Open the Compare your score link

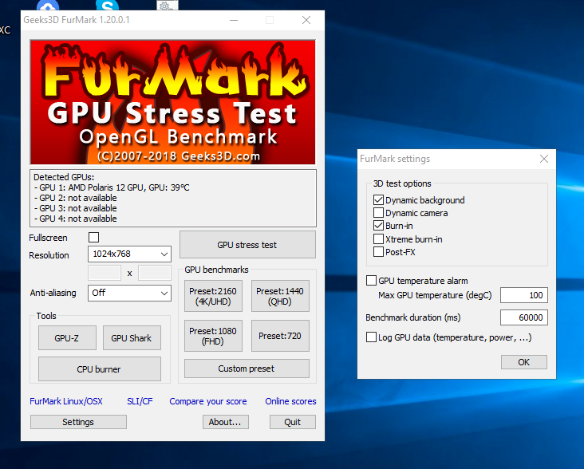[x=208, y=401]
